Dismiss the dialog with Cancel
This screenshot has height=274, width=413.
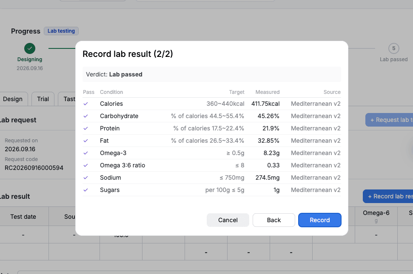228,220
